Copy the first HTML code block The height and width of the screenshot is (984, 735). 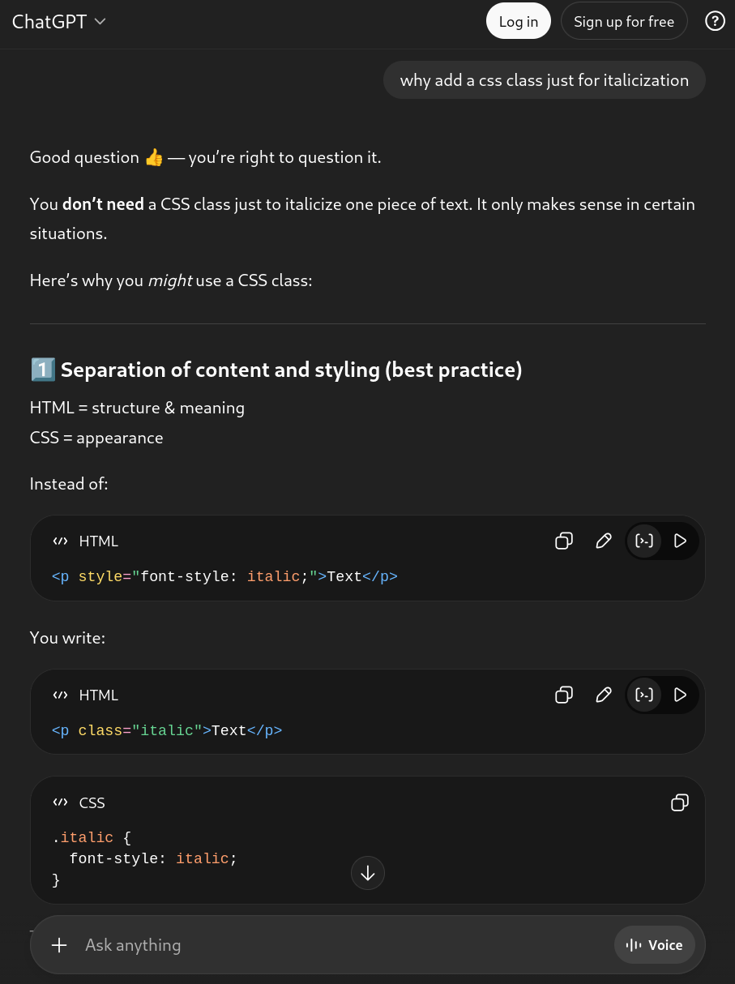click(564, 541)
